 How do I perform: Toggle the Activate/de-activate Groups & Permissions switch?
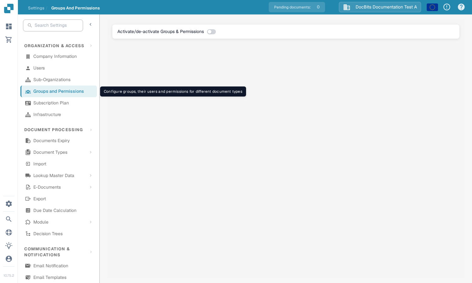click(x=211, y=32)
